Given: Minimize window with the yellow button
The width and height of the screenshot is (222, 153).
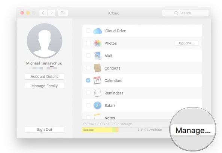Looking at the screenshot, I should pyautogui.click(x=28, y=13).
